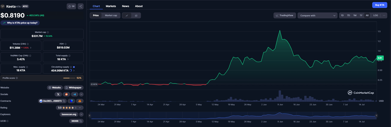Switch to candlestick chart view
391x127 pixels.
coord(136,15)
